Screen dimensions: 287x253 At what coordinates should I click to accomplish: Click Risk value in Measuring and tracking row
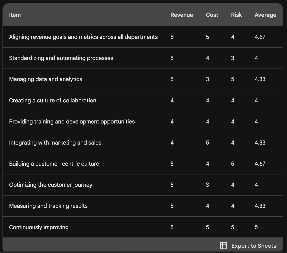coord(233,206)
